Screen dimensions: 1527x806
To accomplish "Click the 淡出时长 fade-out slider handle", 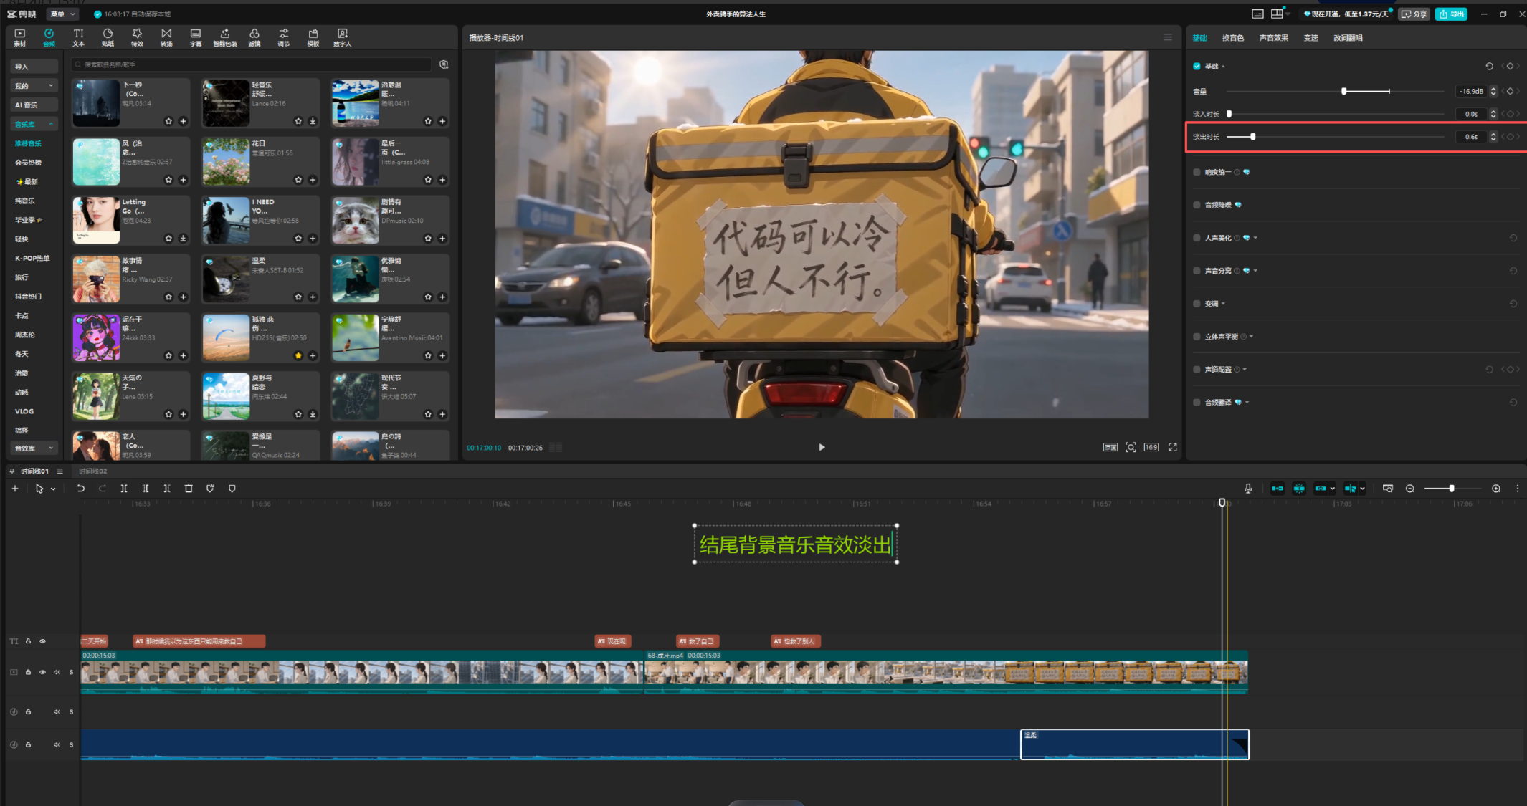I will tap(1252, 137).
